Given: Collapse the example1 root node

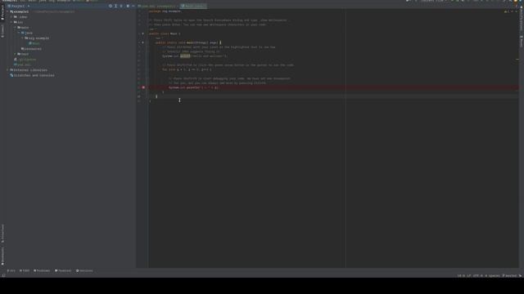Looking at the screenshot, I should pyautogui.click(x=7, y=11).
